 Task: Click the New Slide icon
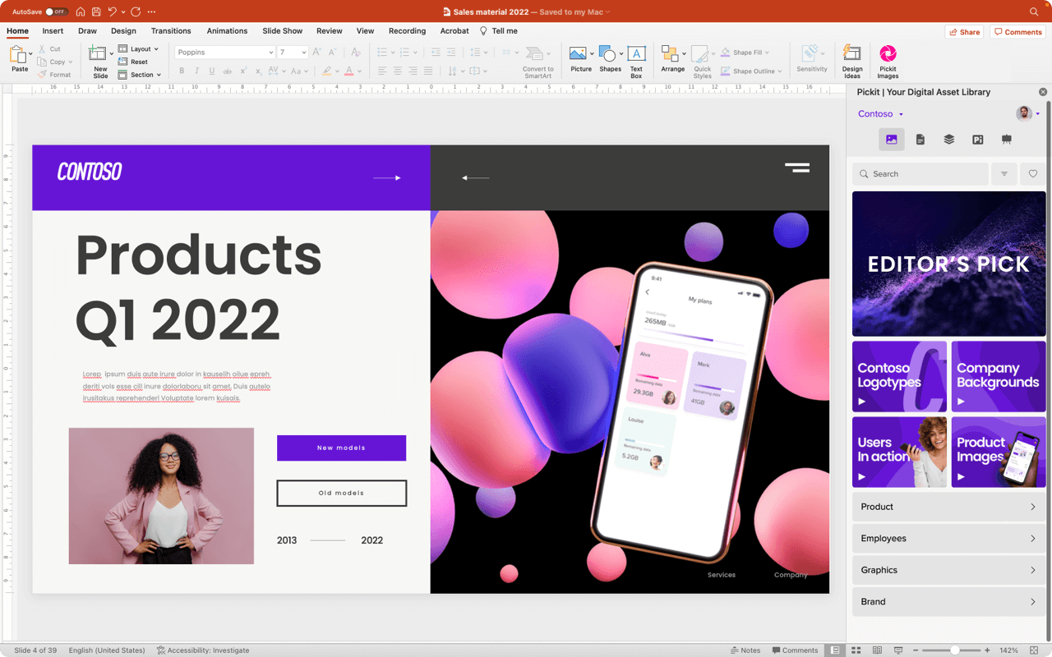point(98,54)
